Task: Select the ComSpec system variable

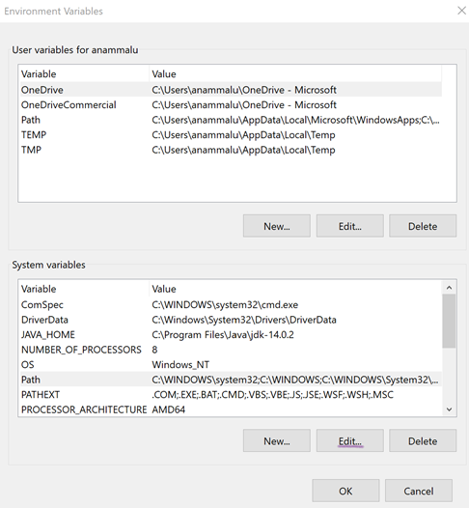Action: point(231,304)
